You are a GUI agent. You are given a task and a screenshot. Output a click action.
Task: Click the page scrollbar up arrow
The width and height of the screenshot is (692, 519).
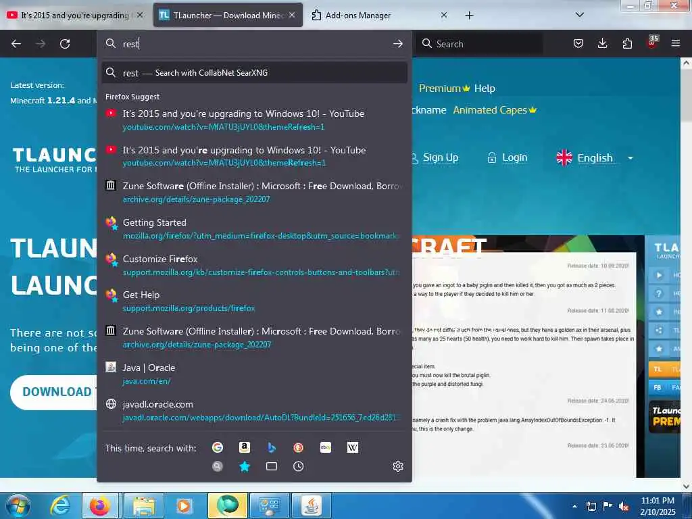[x=686, y=63]
